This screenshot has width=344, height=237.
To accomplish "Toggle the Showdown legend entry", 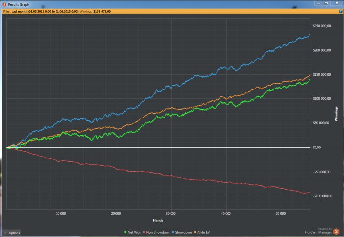I will click(182, 232).
